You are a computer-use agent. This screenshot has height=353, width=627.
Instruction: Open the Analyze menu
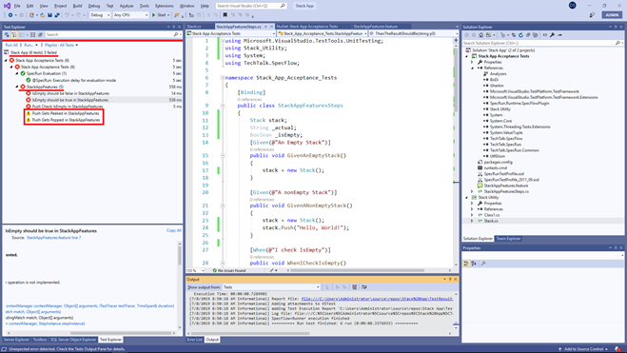click(x=127, y=6)
